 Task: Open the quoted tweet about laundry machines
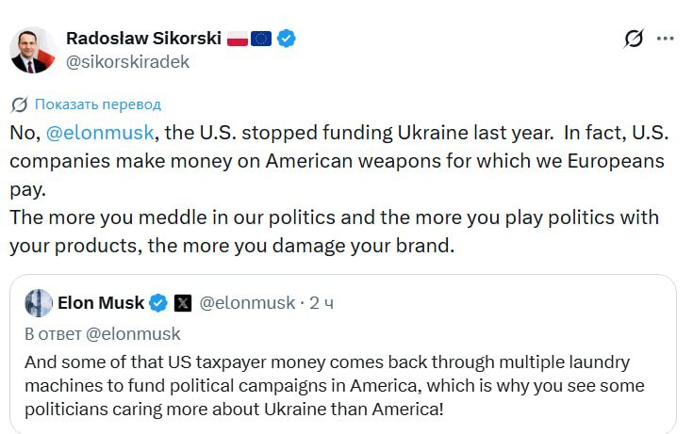point(343,354)
